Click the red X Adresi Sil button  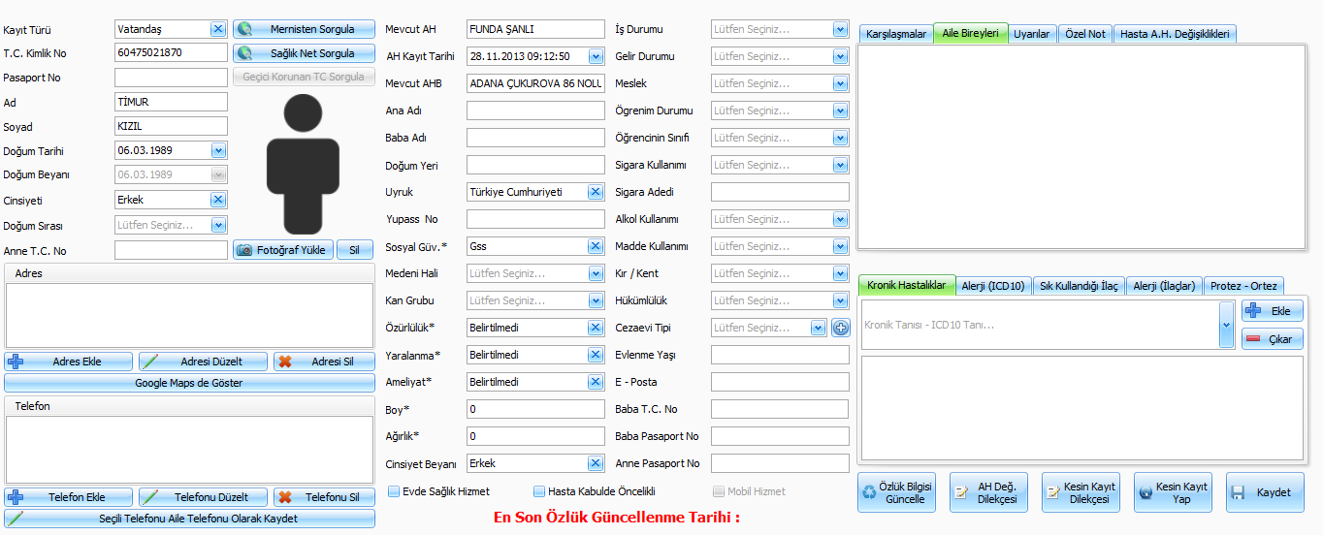coord(324,362)
